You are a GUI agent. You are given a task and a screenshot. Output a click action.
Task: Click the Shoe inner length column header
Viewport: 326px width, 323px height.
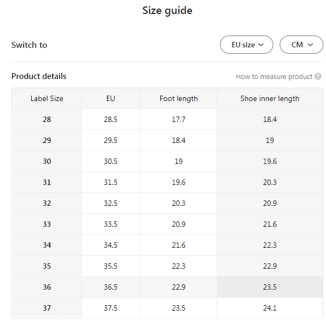click(270, 98)
